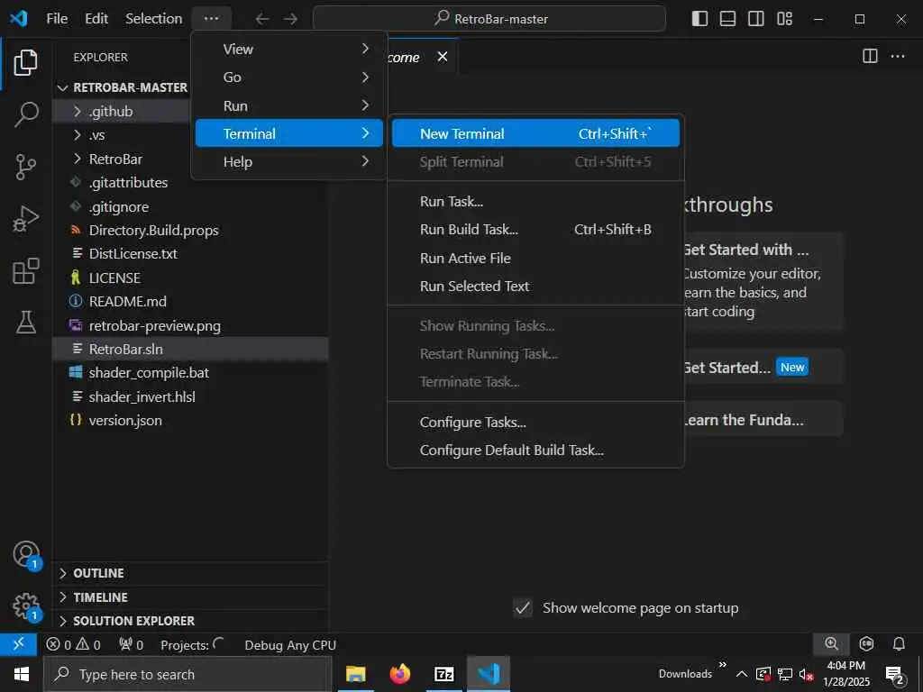Viewport: 923px width, 692px height.
Task: Click the RetroBar-master command center search box
Action: click(489, 19)
